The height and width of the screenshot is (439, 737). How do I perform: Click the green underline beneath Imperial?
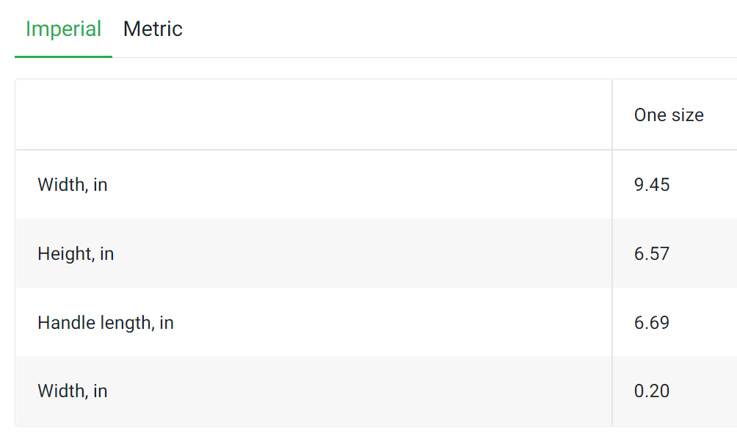pos(63,57)
